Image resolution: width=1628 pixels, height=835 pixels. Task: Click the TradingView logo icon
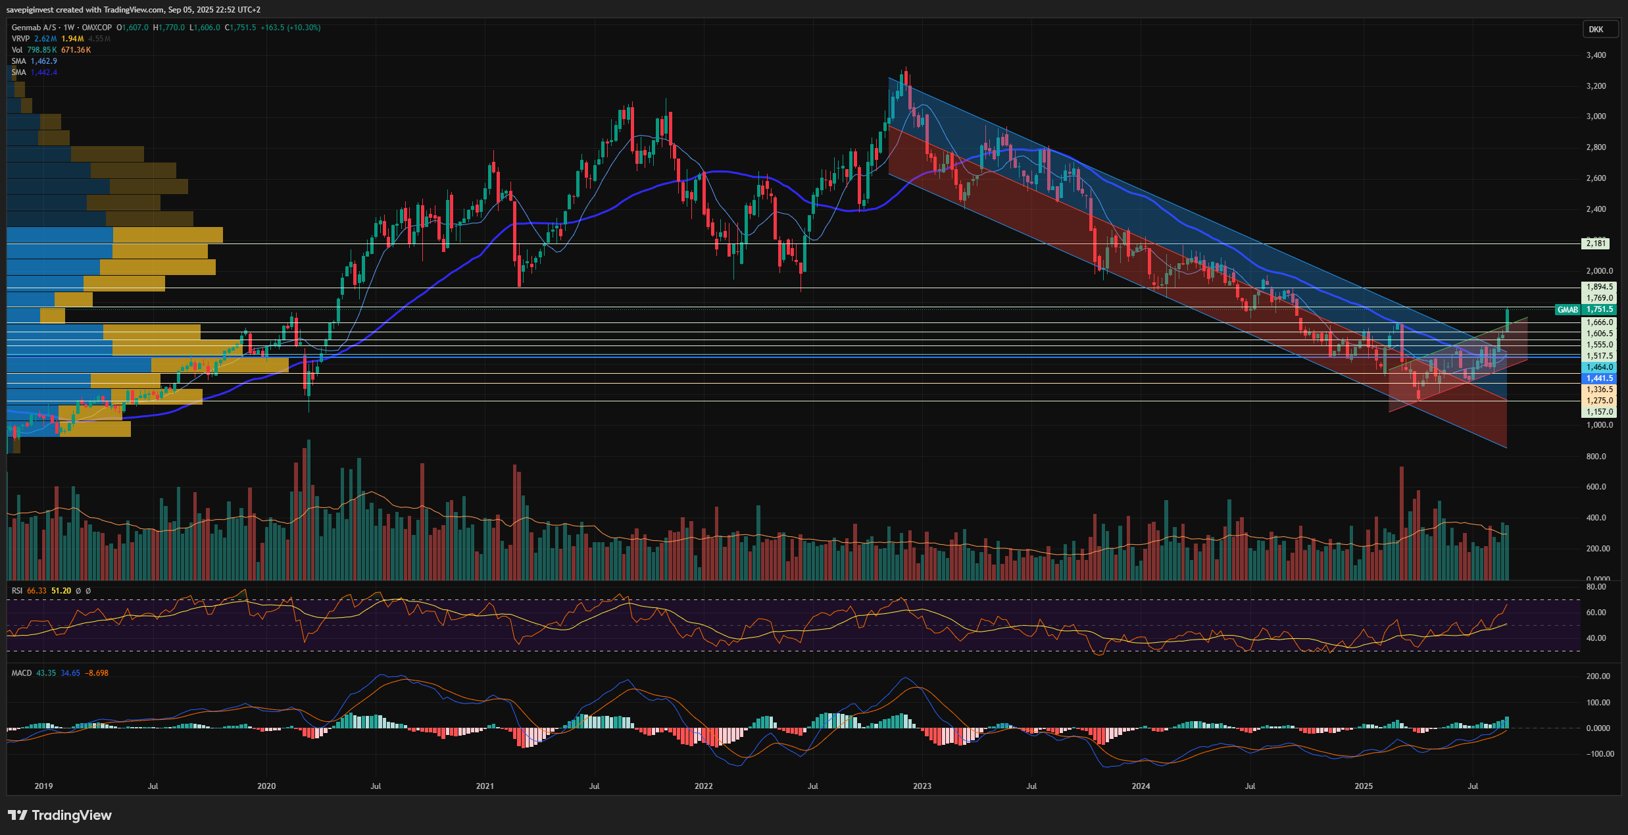pyautogui.click(x=18, y=815)
